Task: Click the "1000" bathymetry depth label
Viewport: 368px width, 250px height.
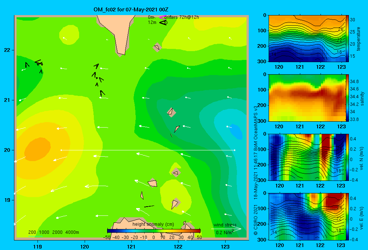Action: point(44,232)
